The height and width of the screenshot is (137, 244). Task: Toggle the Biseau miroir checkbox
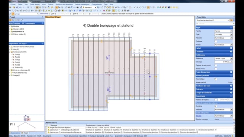point(216,68)
